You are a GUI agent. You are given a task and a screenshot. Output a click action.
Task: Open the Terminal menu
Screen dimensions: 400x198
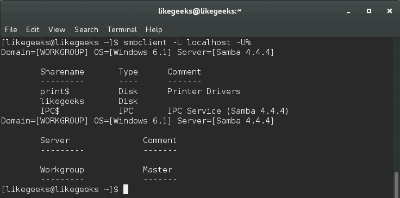click(122, 29)
